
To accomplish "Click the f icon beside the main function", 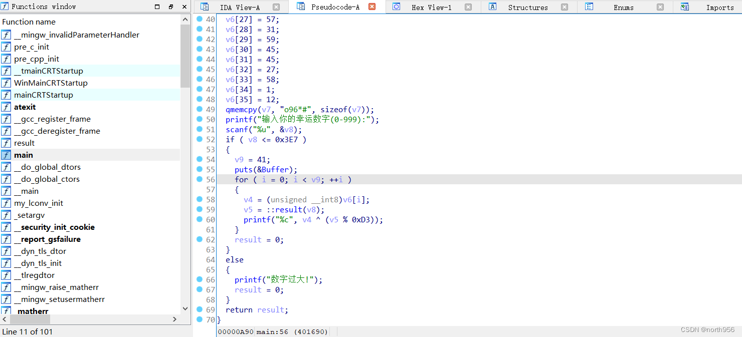I will (6, 155).
